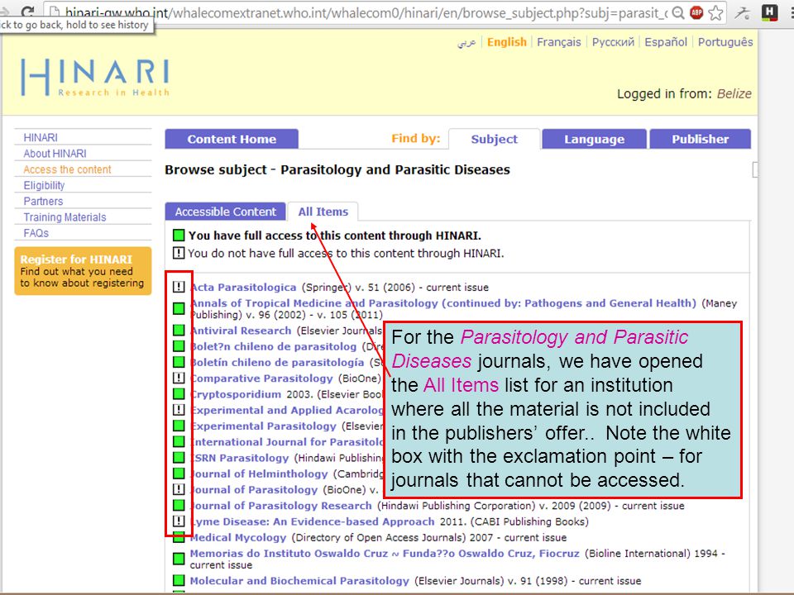Open the Cryptosporidium book link
The width and height of the screenshot is (794, 595).
point(236,394)
